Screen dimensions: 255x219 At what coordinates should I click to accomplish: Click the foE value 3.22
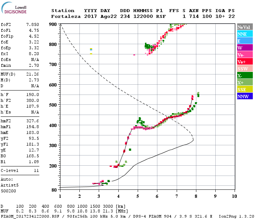click(x=34, y=42)
